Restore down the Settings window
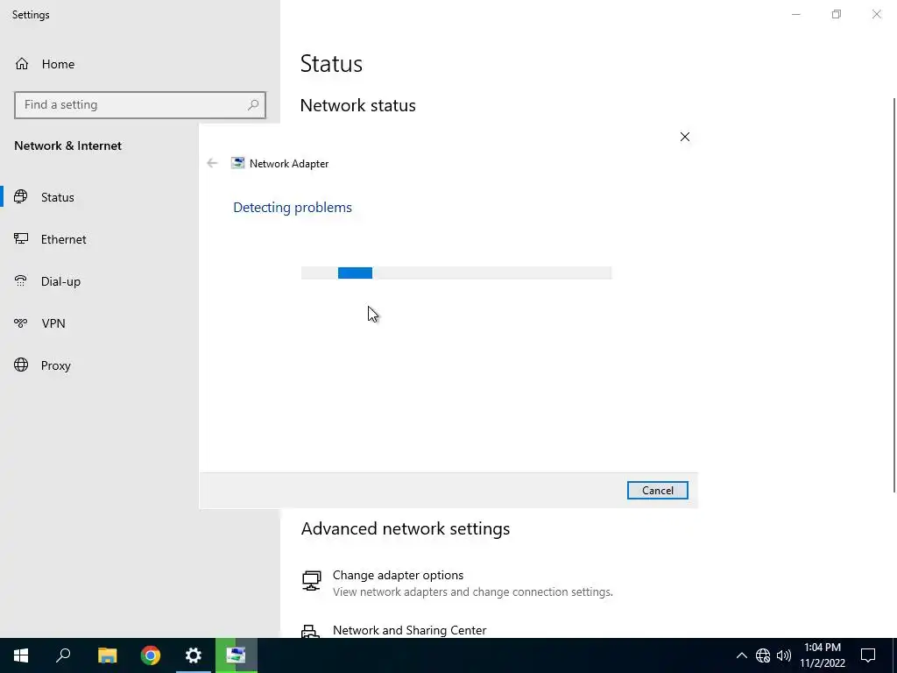Screen dimensions: 897x673 [837, 14]
